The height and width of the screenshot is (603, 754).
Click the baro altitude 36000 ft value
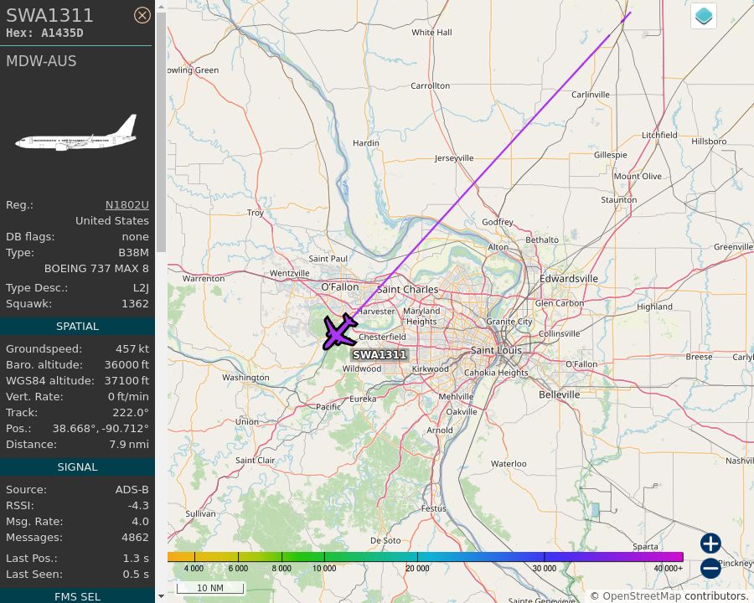127,365
